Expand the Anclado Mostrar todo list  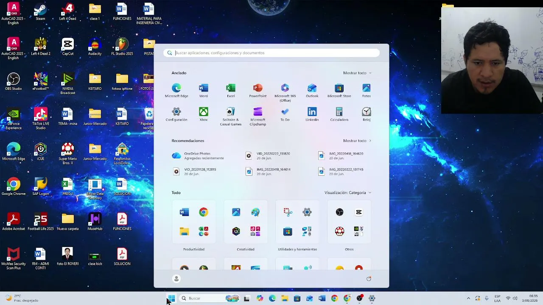tap(357, 73)
